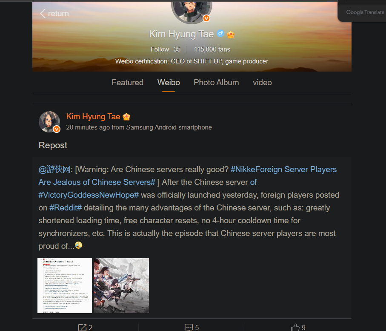Click the male gender badge icon
386x331 pixels.
220,33
